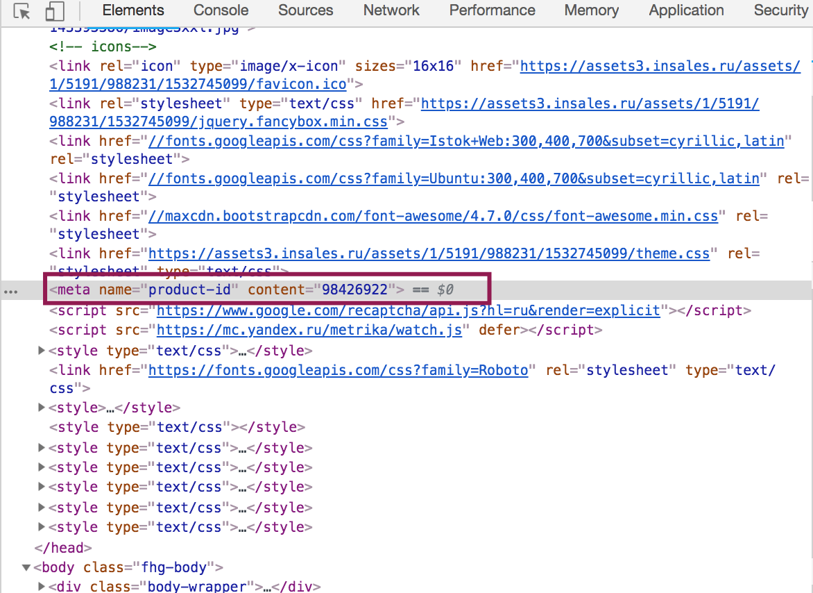This screenshot has height=593, width=813.
Task: Go to the Performance tab
Action: pyautogui.click(x=492, y=10)
